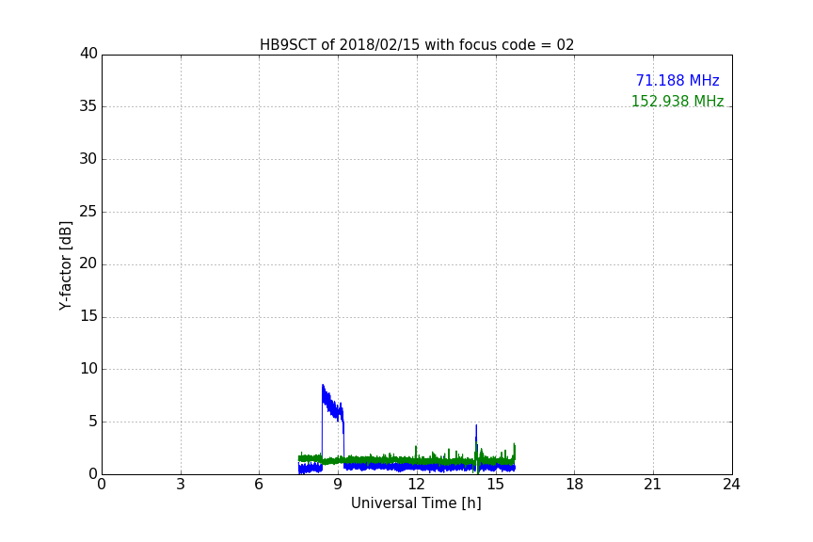Click y-axis tick label 25
The height and width of the screenshot is (542, 813).
[x=88, y=212]
